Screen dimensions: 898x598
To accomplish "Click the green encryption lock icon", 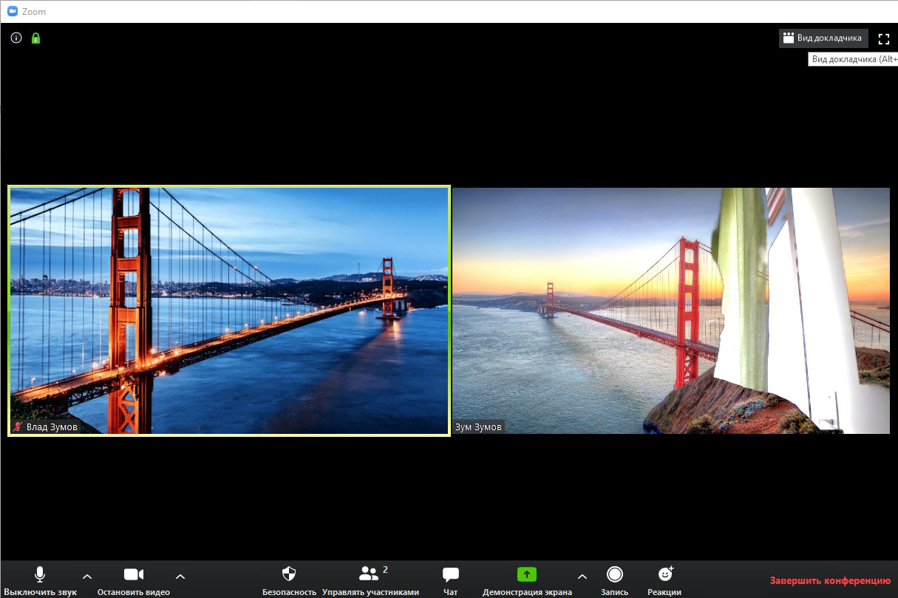I will click(35, 38).
